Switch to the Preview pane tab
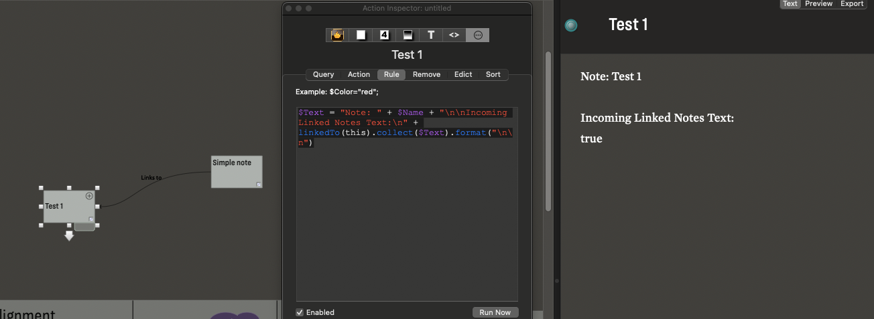 pyautogui.click(x=818, y=4)
